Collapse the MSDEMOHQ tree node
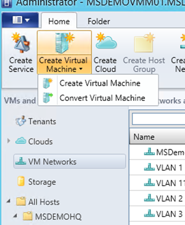 pos(15,215)
